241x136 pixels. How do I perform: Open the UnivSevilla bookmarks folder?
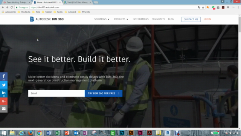click(24, 12)
